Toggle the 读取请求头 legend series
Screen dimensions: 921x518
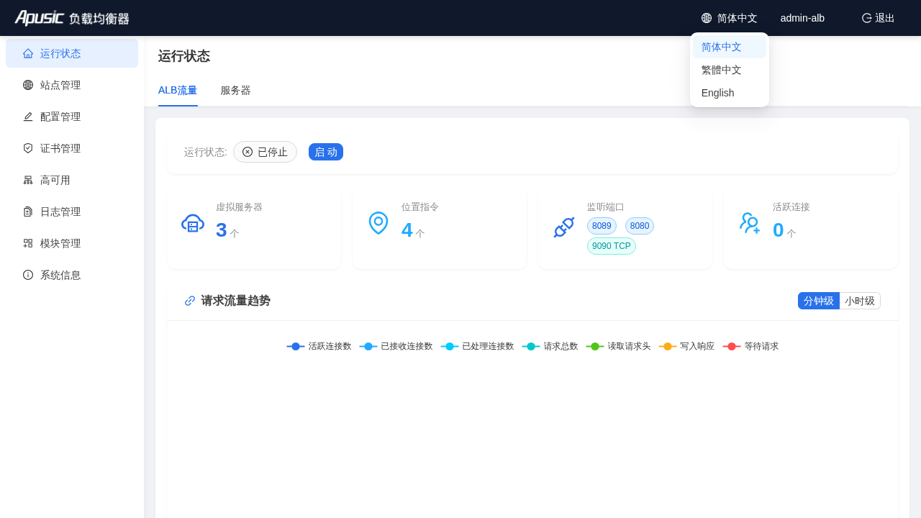618,346
